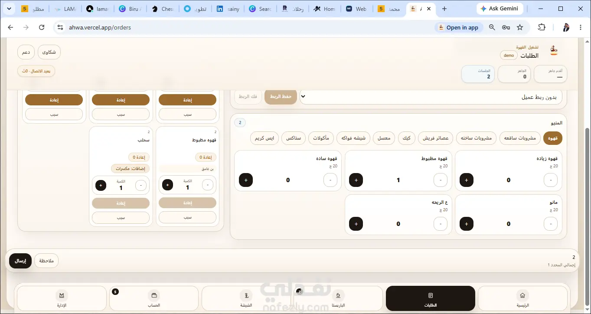
Task: Decrease quantity of قهوه زياده with minus
Action: tap(551, 180)
